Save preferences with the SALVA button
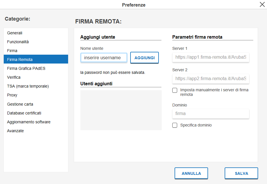Screen dimensions: 267x184 pyautogui.click(x=241, y=173)
